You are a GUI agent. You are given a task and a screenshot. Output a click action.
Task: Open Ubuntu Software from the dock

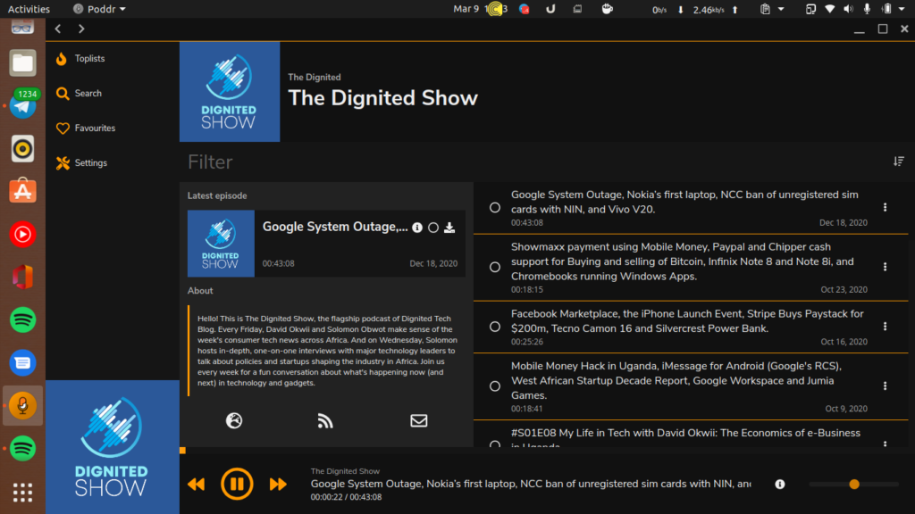point(22,191)
